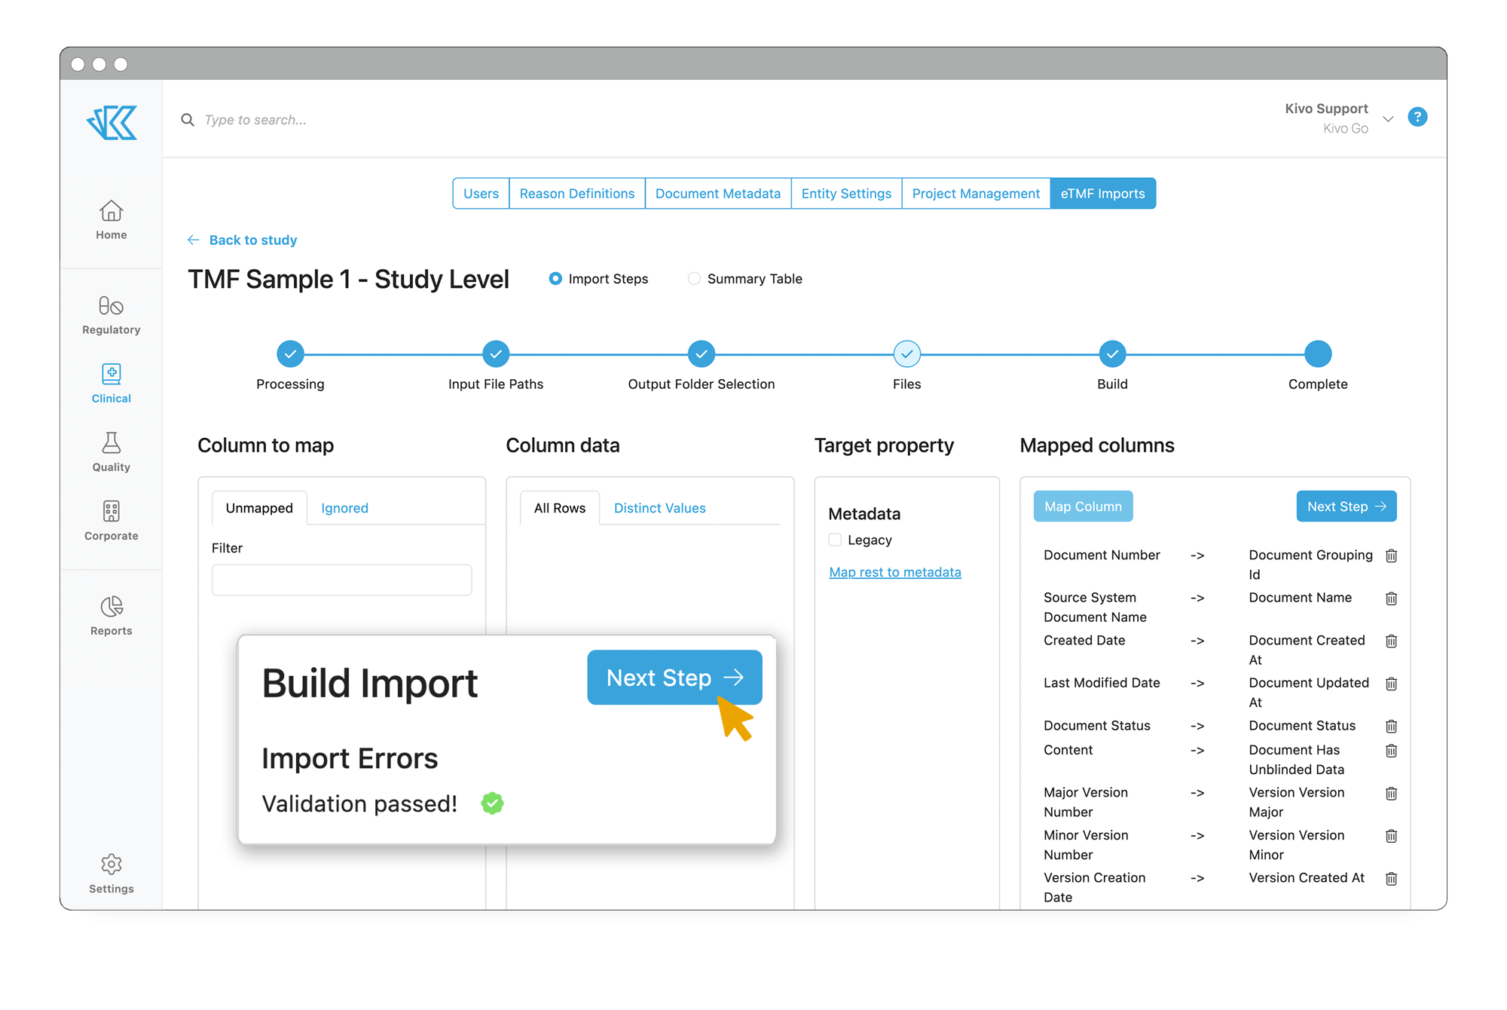Go to the Processing step marker
1507x1010 pixels.
tap(290, 353)
